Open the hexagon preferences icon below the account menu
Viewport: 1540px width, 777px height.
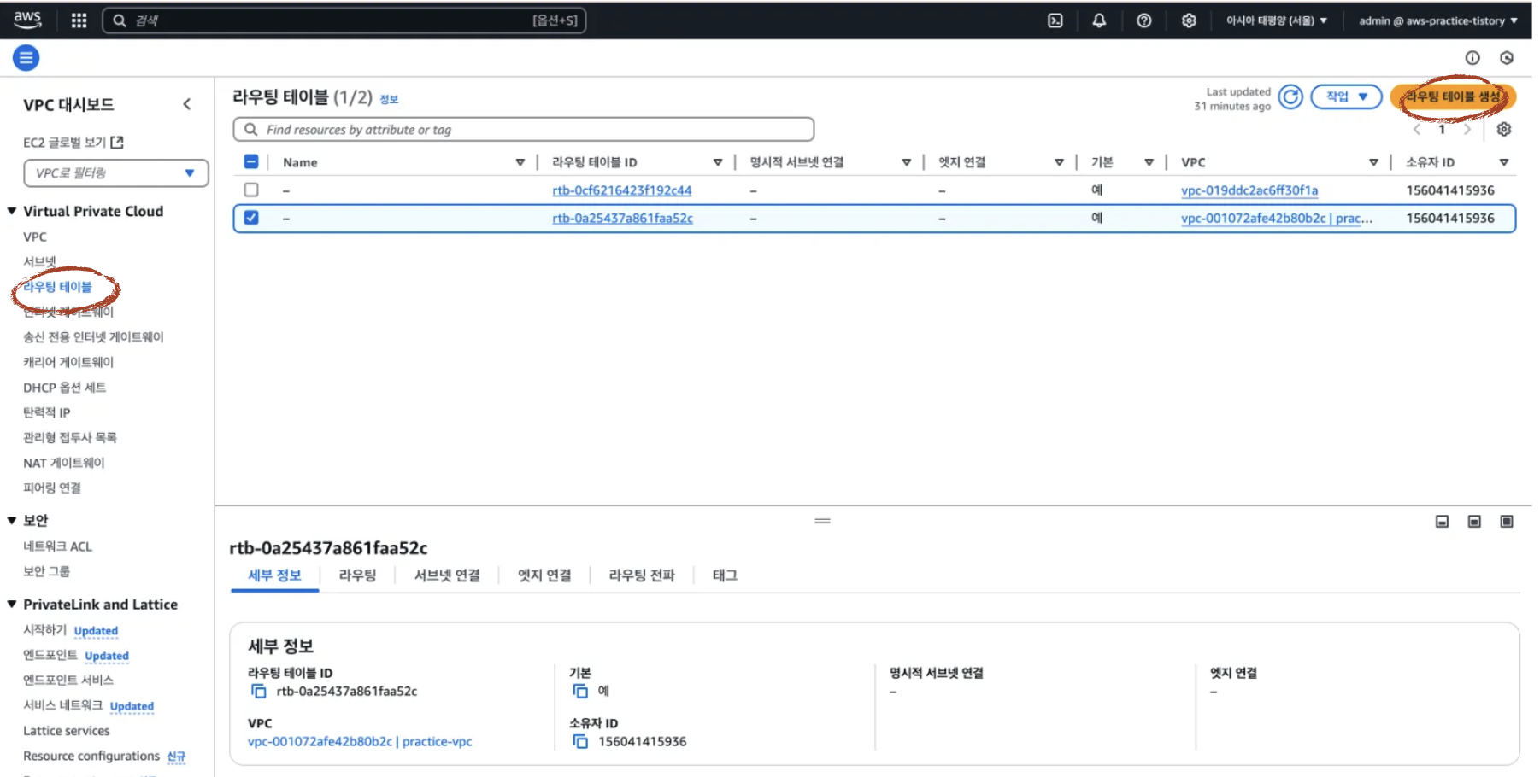pos(1507,58)
